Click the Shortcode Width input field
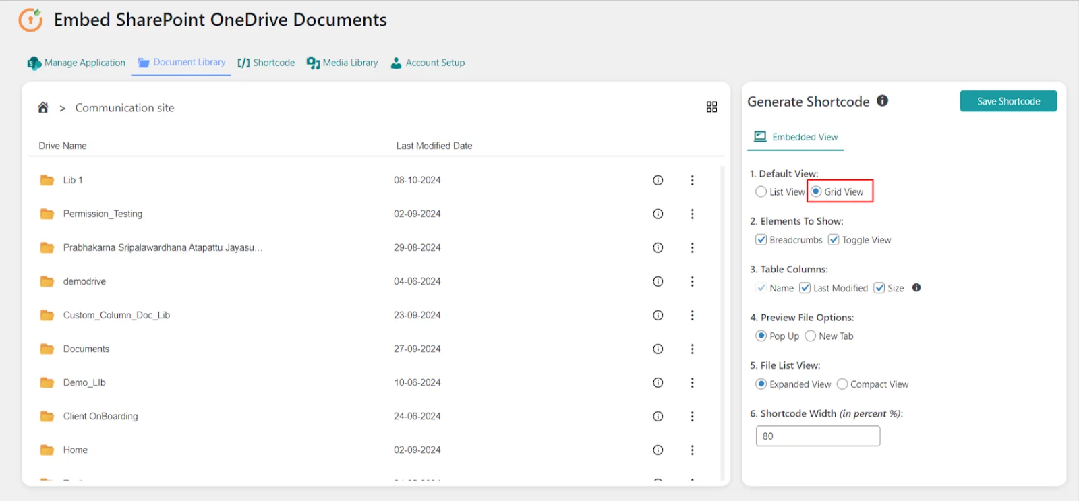The image size is (1079, 501). pos(818,436)
